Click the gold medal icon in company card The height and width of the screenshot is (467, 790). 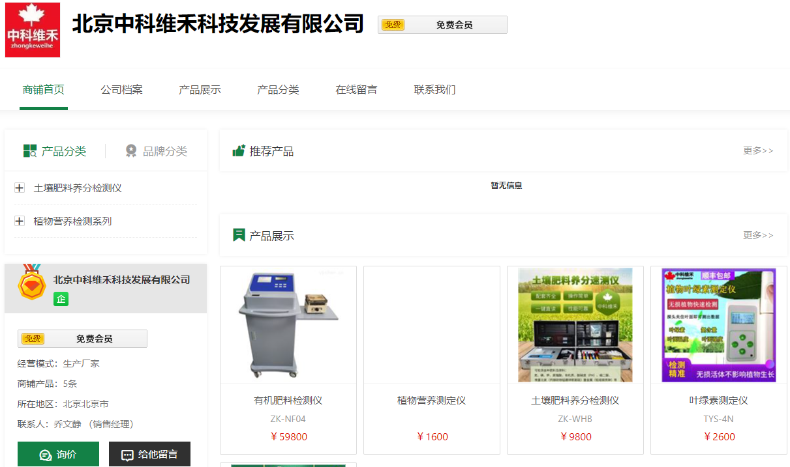pyautogui.click(x=31, y=282)
